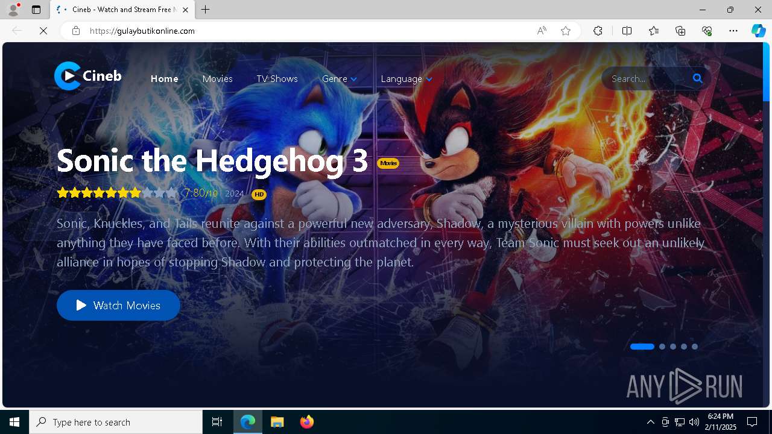This screenshot has height=434, width=772.
Task: Open Windows Start menu
Action: click(14, 422)
